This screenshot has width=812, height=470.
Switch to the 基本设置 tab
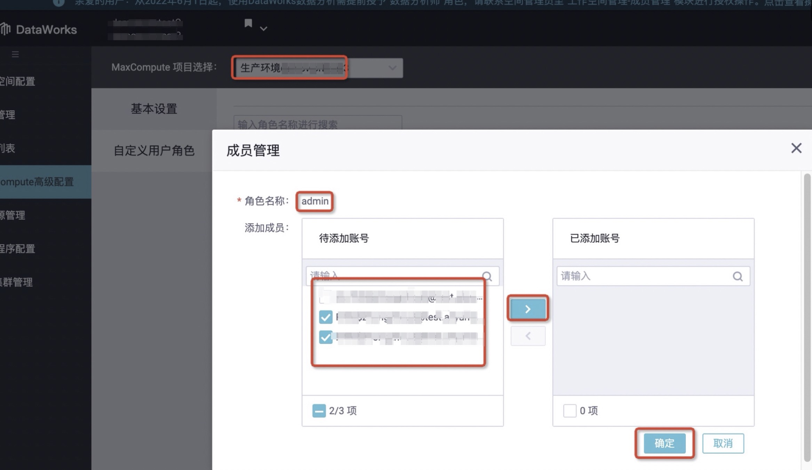(154, 109)
